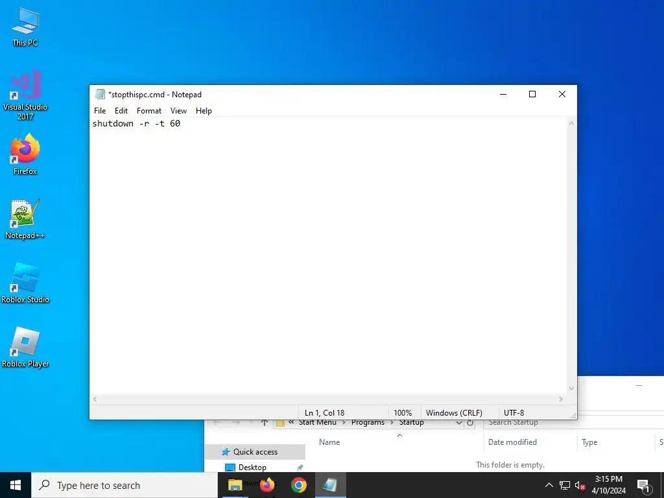Click Notepad horizontal scrollbar left arrow
The image size is (664, 498).
click(x=95, y=399)
